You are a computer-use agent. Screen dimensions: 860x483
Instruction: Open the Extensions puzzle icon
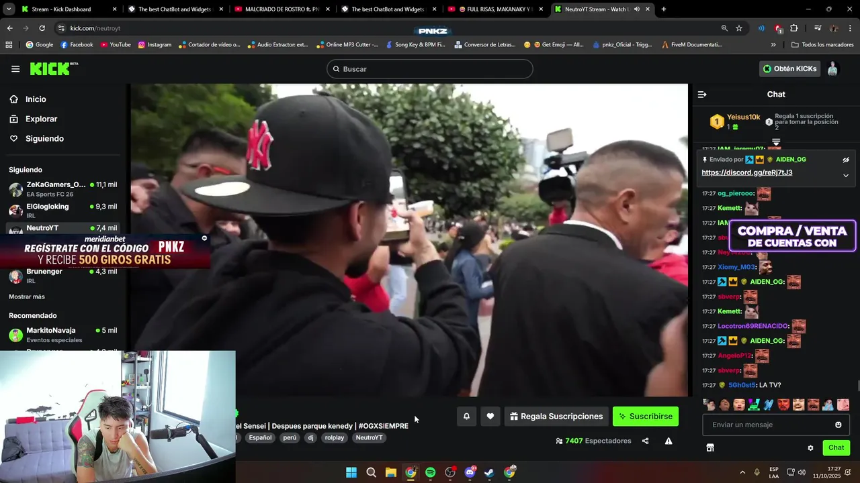[x=794, y=28]
